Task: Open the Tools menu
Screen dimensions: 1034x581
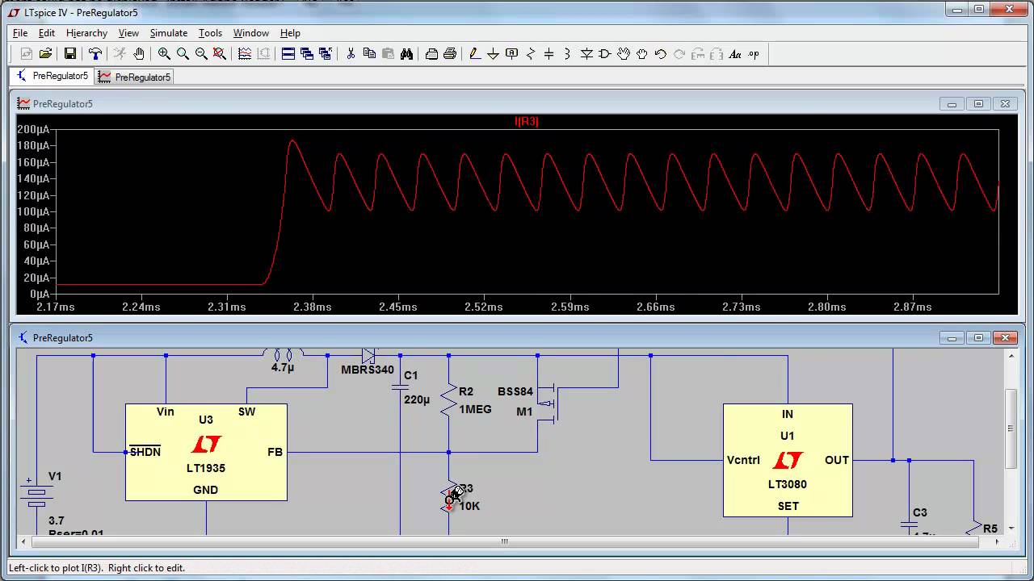Action: coord(210,33)
